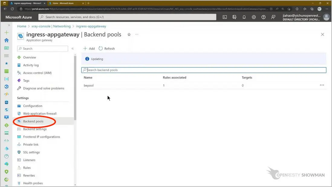Click the Refresh icon button
Screen dimensions: 332x187
[x=101, y=49]
